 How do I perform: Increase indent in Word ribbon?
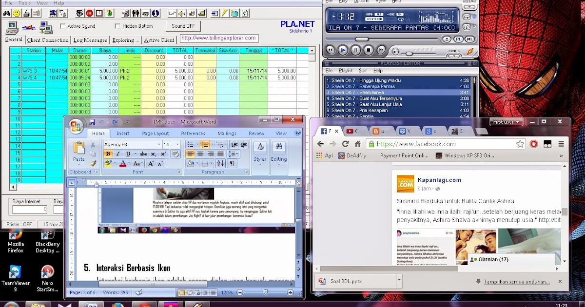click(244, 144)
